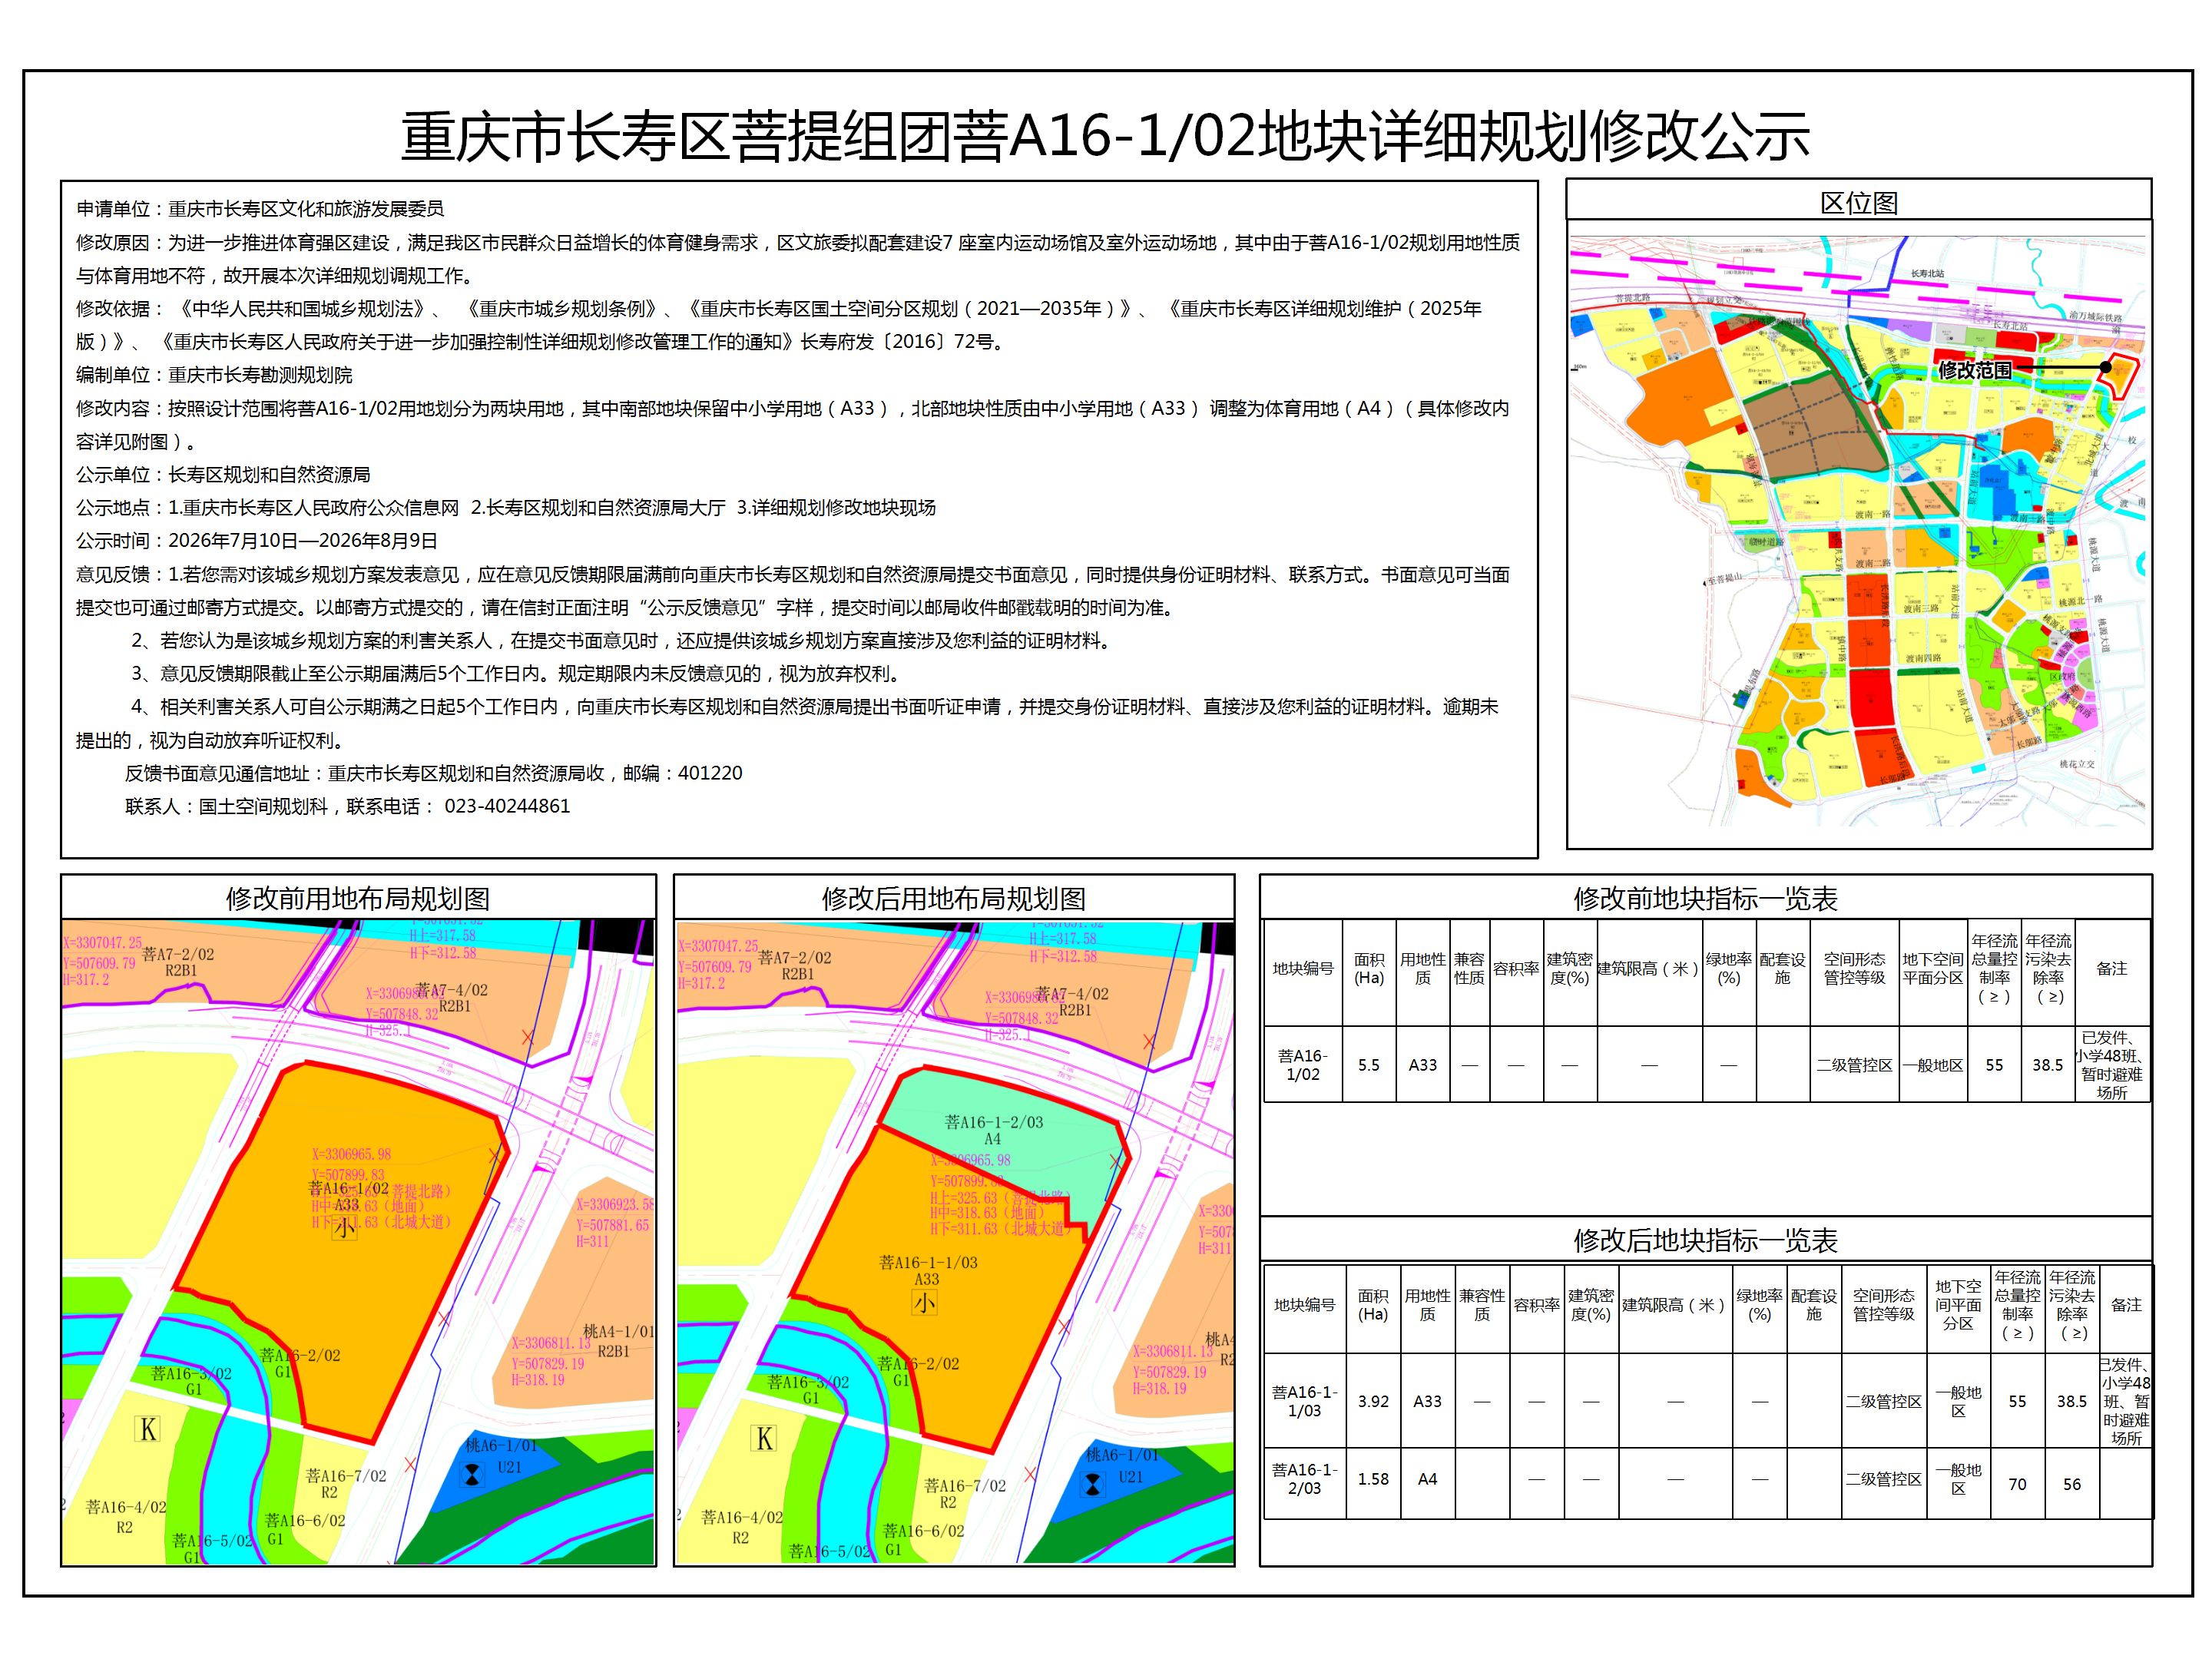Click the 菩A16-1-2/03 A4 green parcel label
2212x1659 pixels.
993,1130
